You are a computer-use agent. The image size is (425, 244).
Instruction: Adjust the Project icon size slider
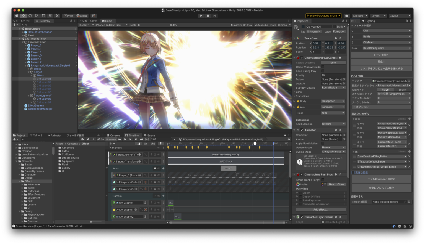(93, 222)
